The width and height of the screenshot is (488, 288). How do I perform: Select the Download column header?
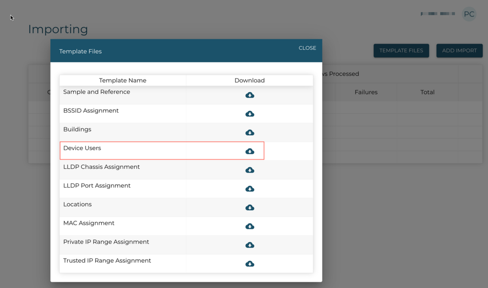(x=250, y=81)
